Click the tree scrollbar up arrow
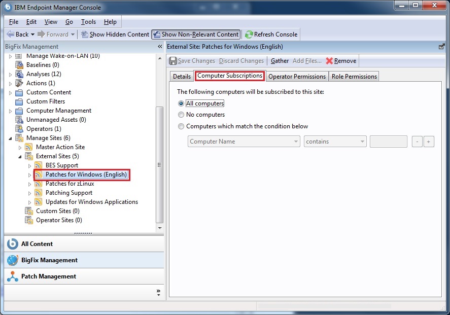 [x=160, y=58]
